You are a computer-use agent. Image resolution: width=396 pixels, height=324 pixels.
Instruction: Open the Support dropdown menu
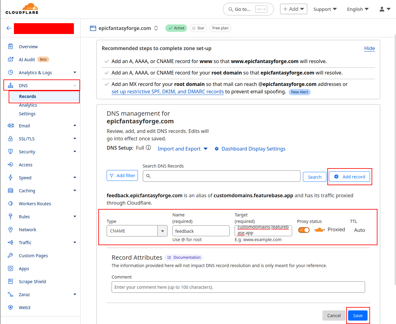[325, 9]
